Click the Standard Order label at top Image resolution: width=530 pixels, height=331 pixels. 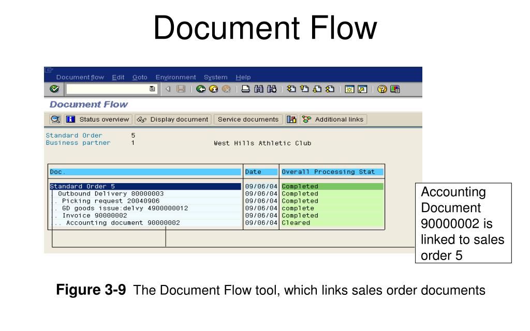(x=74, y=136)
